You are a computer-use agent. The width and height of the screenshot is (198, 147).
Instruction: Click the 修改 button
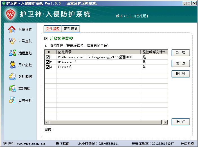tap(181, 63)
